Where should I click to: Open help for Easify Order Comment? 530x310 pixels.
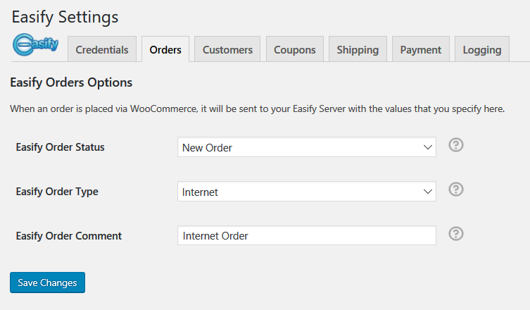point(456,234)
